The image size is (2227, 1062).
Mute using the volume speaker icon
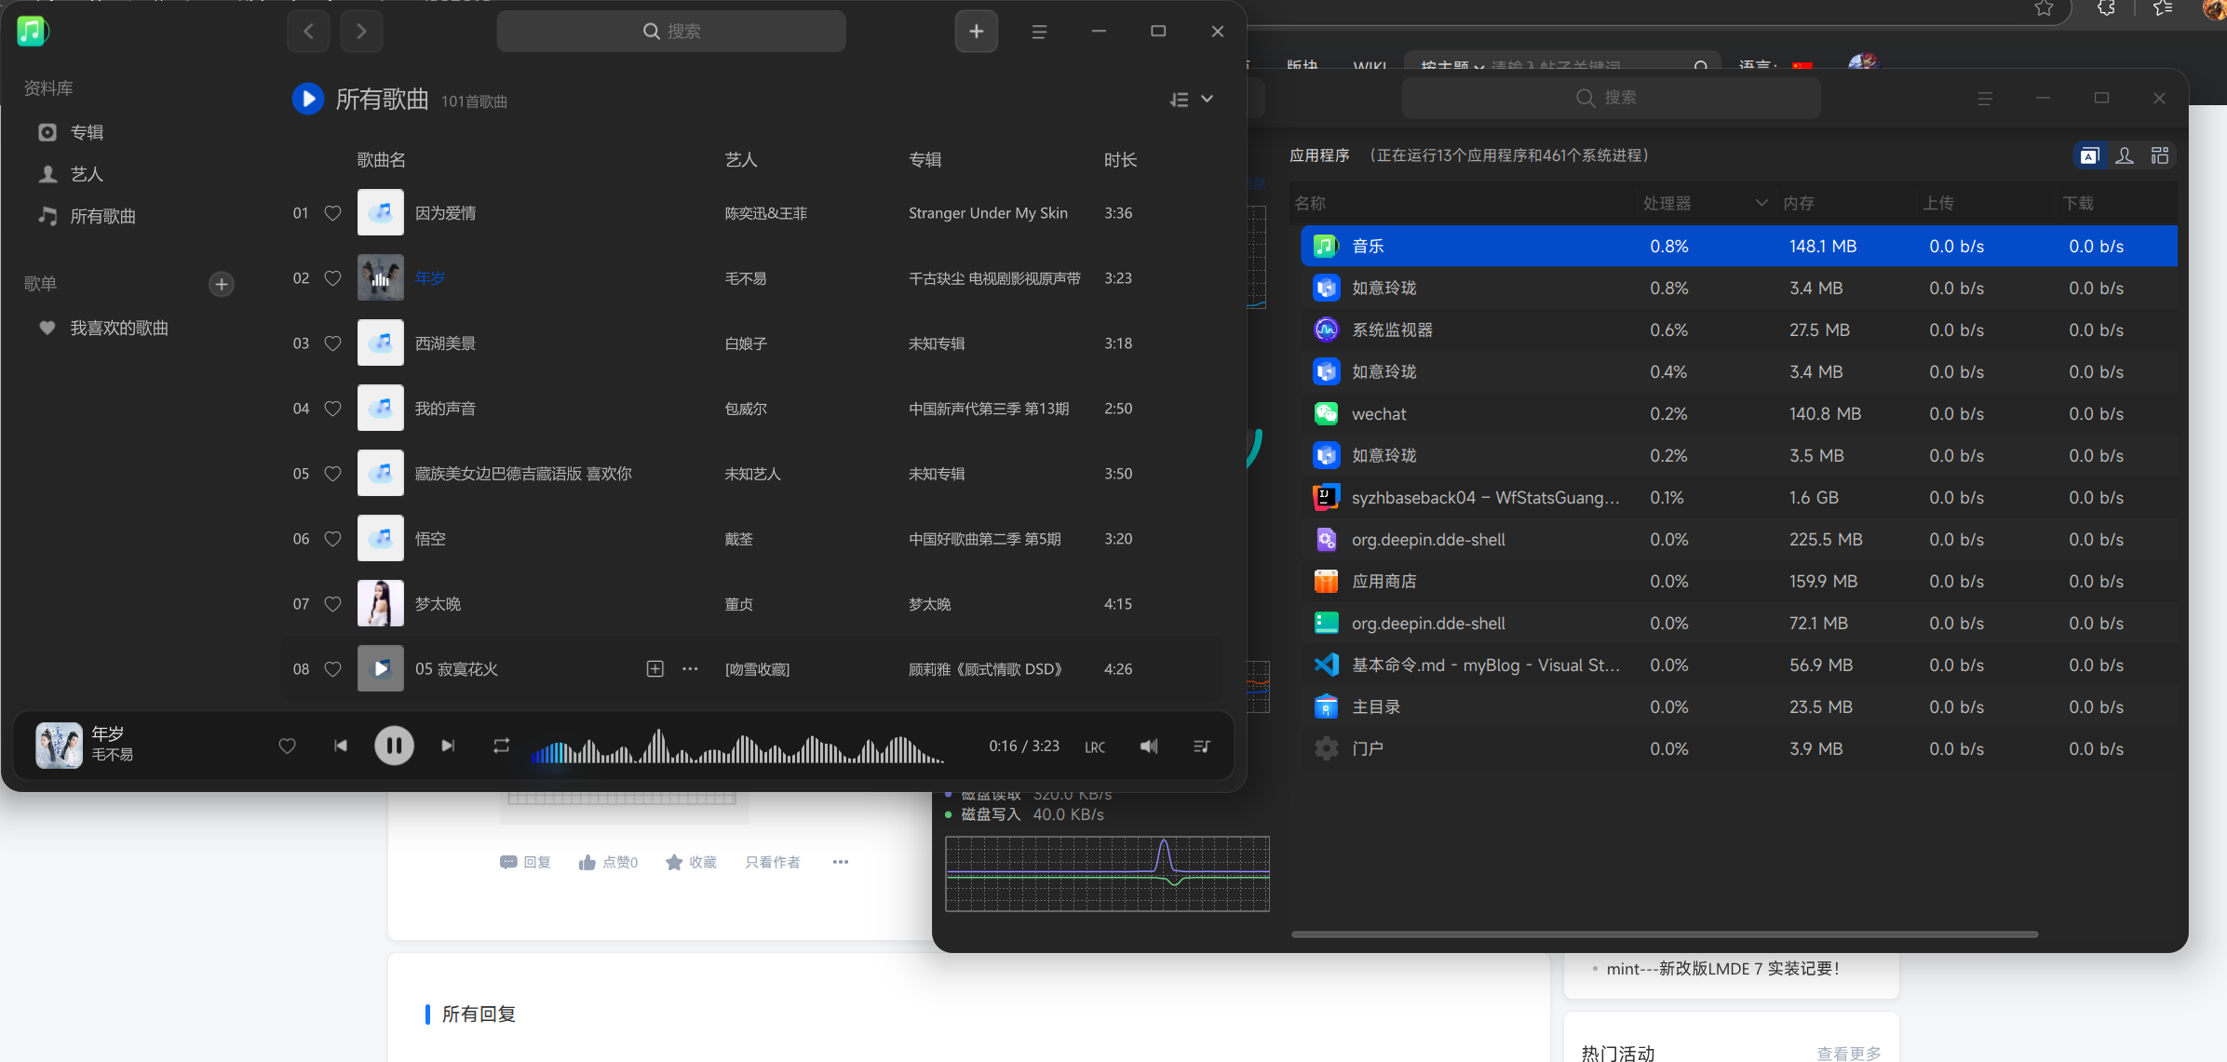[1149, 746]
